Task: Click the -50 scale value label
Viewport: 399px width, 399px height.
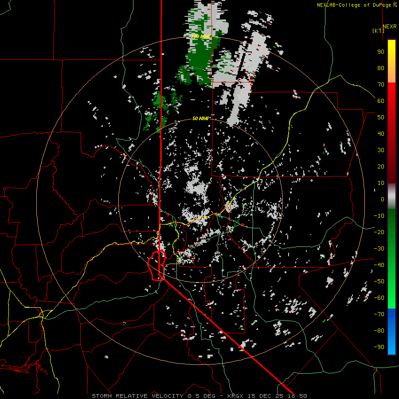Action: click(x=379, y=282)
